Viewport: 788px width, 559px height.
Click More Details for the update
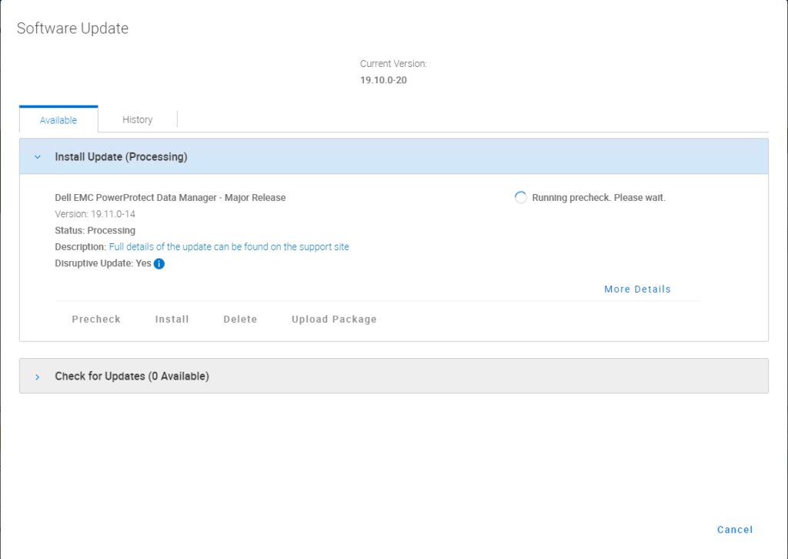point(637,289)
